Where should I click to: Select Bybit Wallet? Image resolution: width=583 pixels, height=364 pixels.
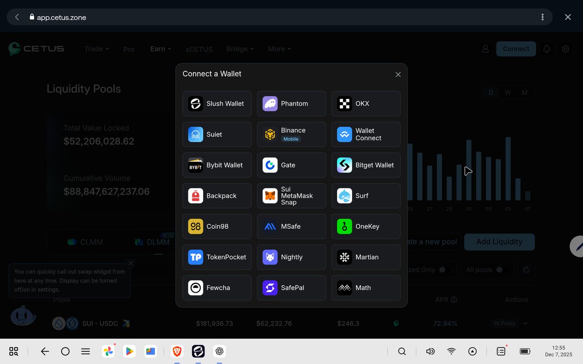(x=217, y=165)
